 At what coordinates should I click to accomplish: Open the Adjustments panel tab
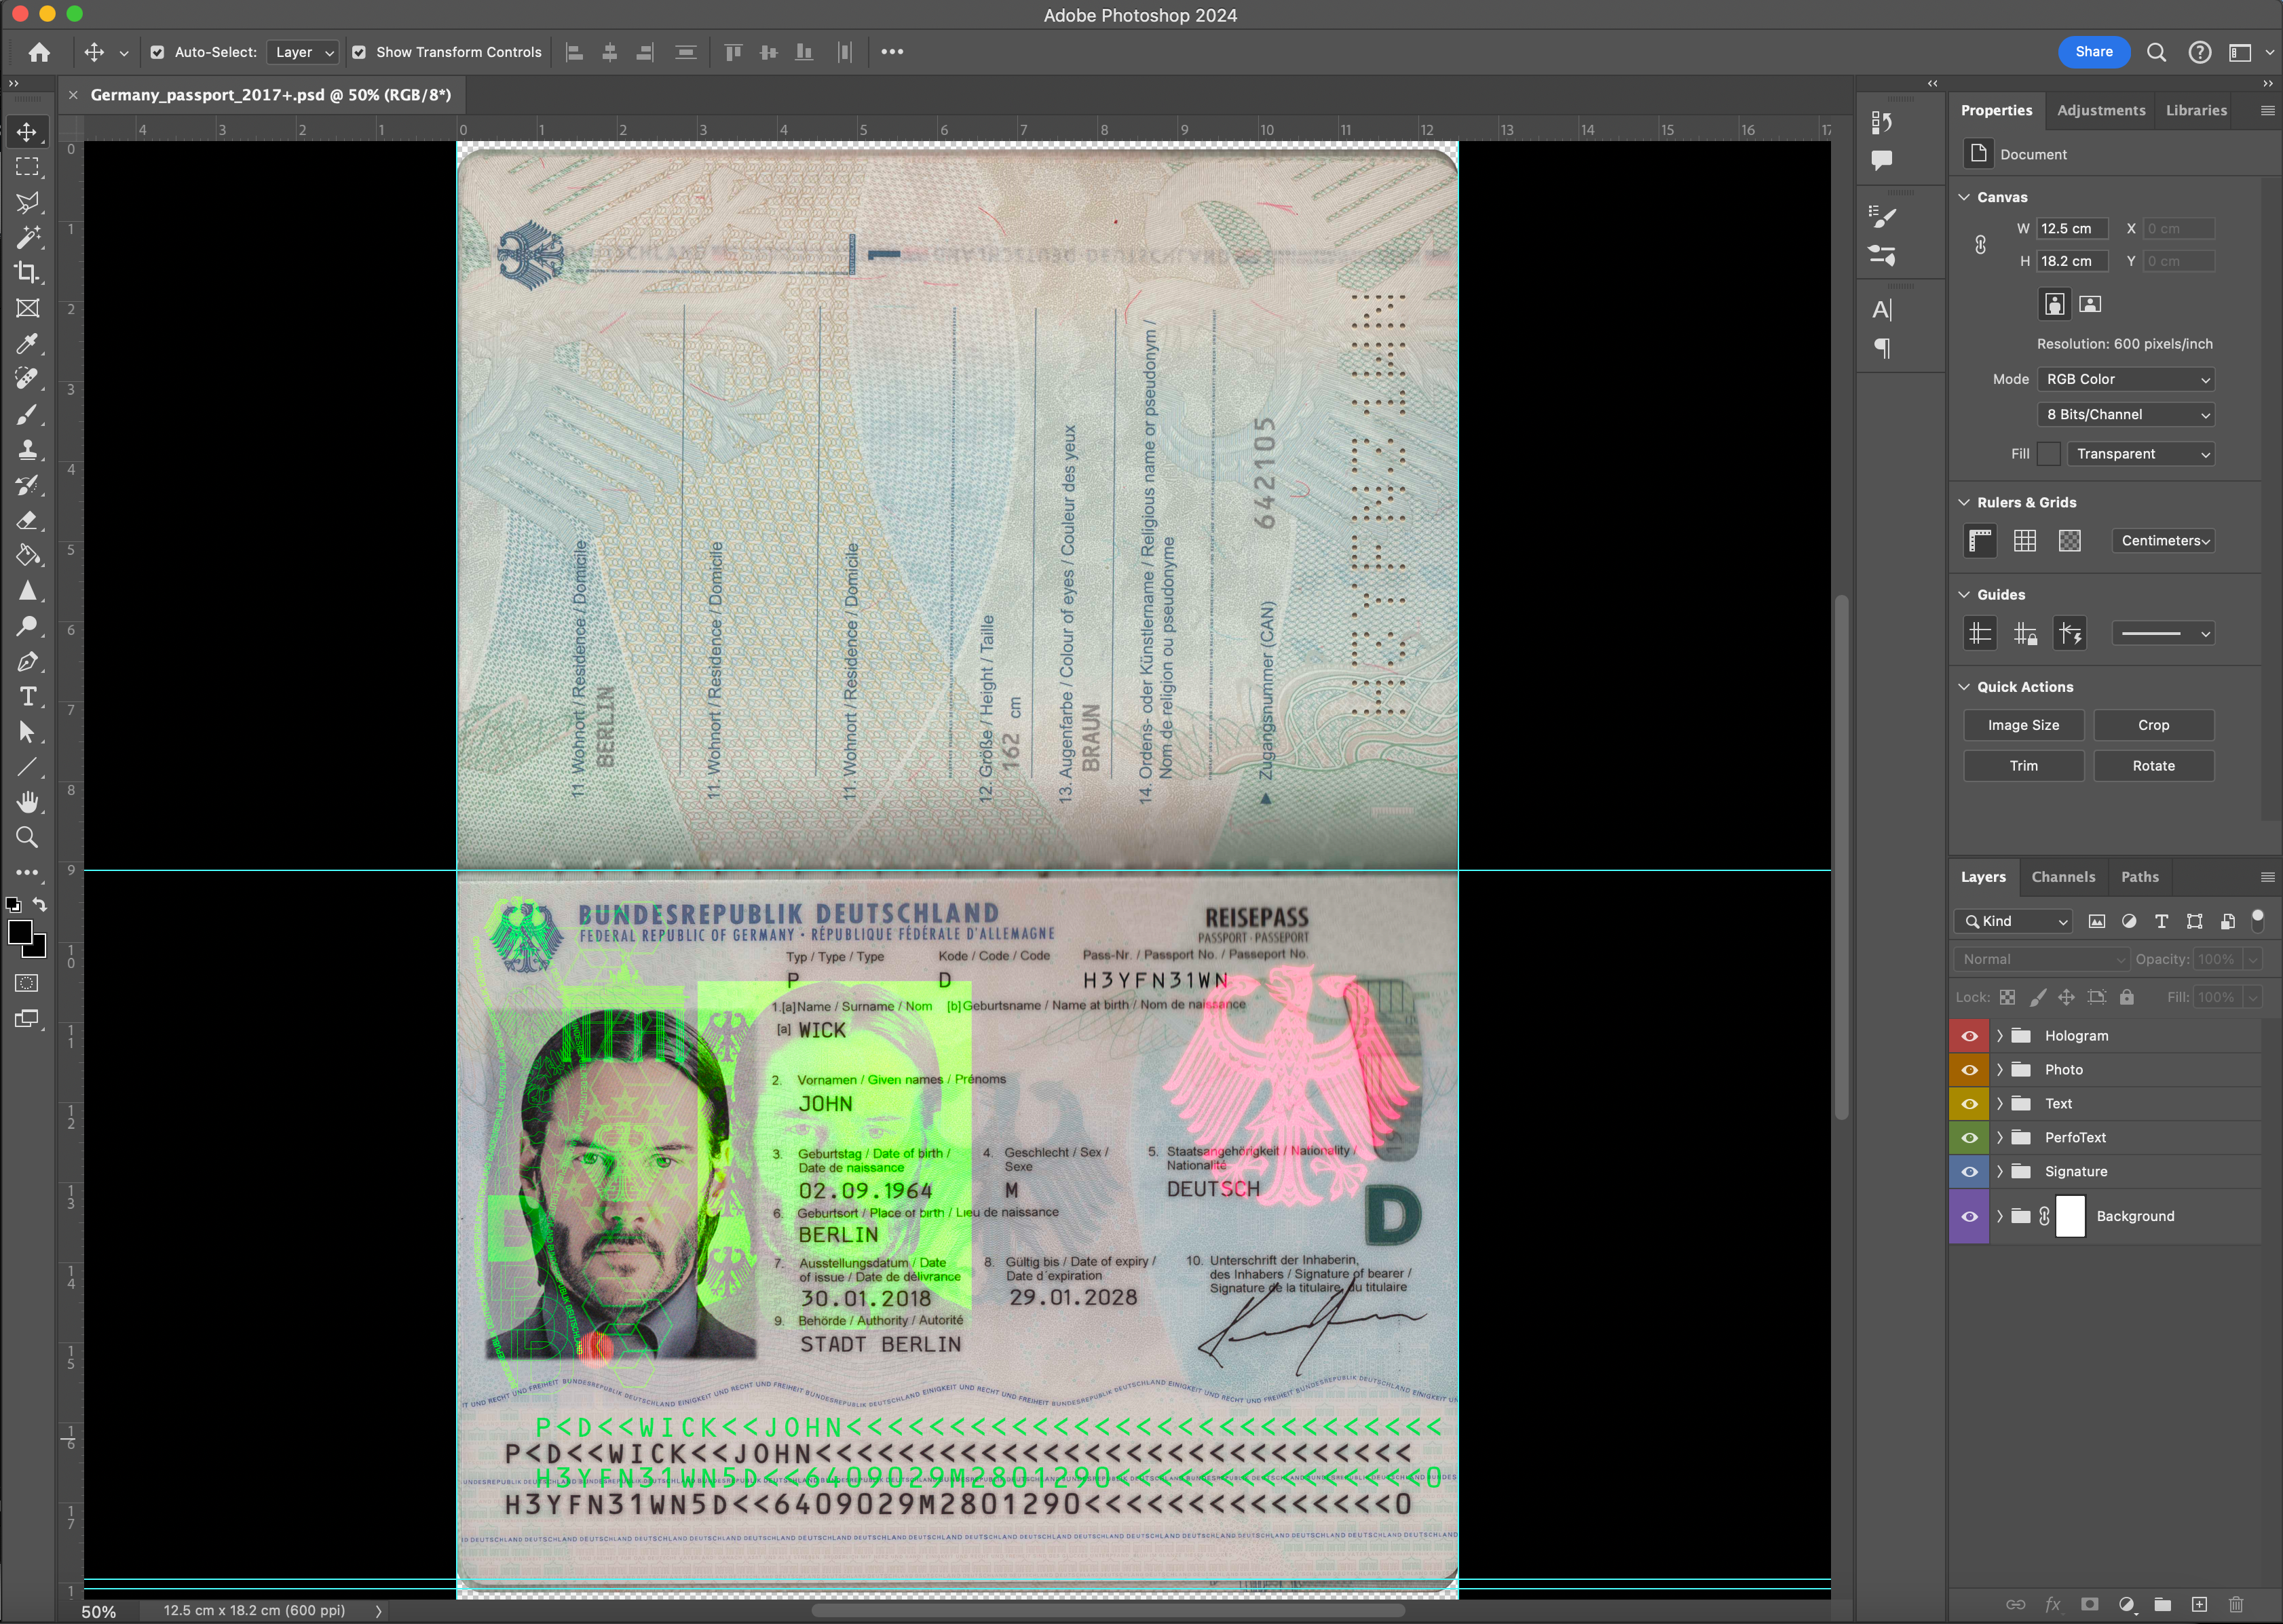[2101, 110]
